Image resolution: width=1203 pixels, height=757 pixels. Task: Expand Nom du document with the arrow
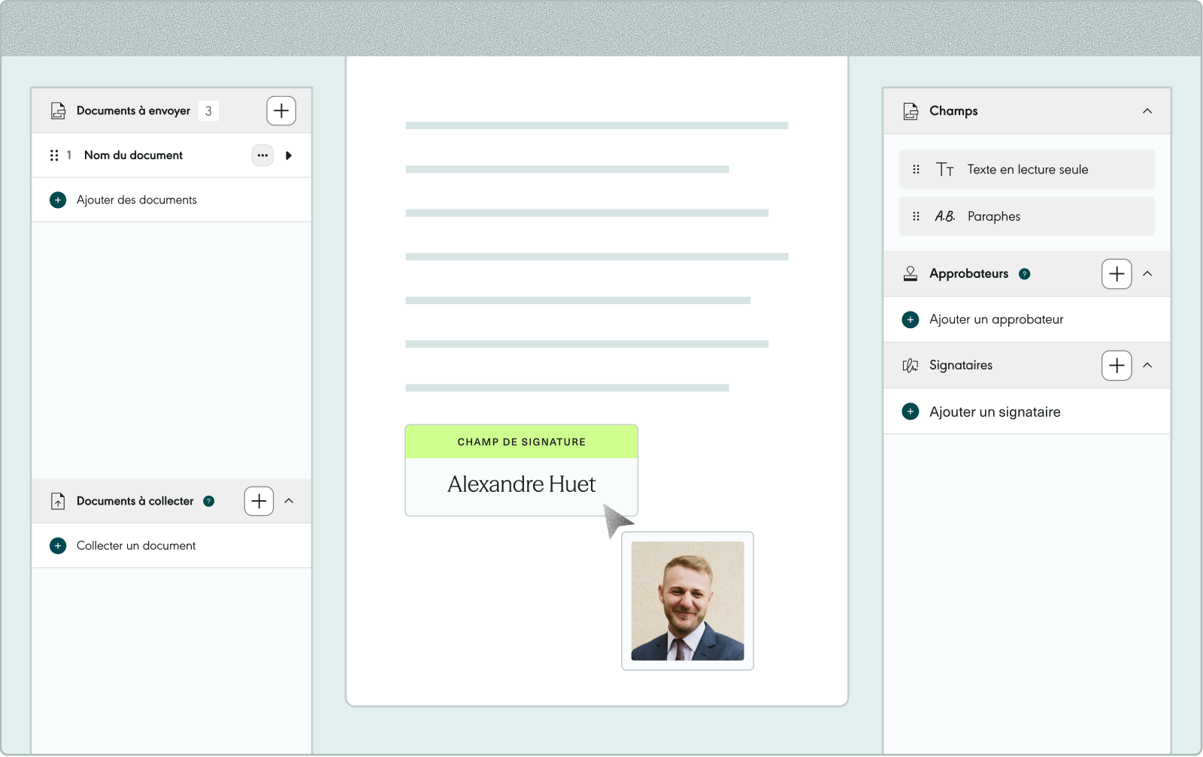[x=289, y=155]
